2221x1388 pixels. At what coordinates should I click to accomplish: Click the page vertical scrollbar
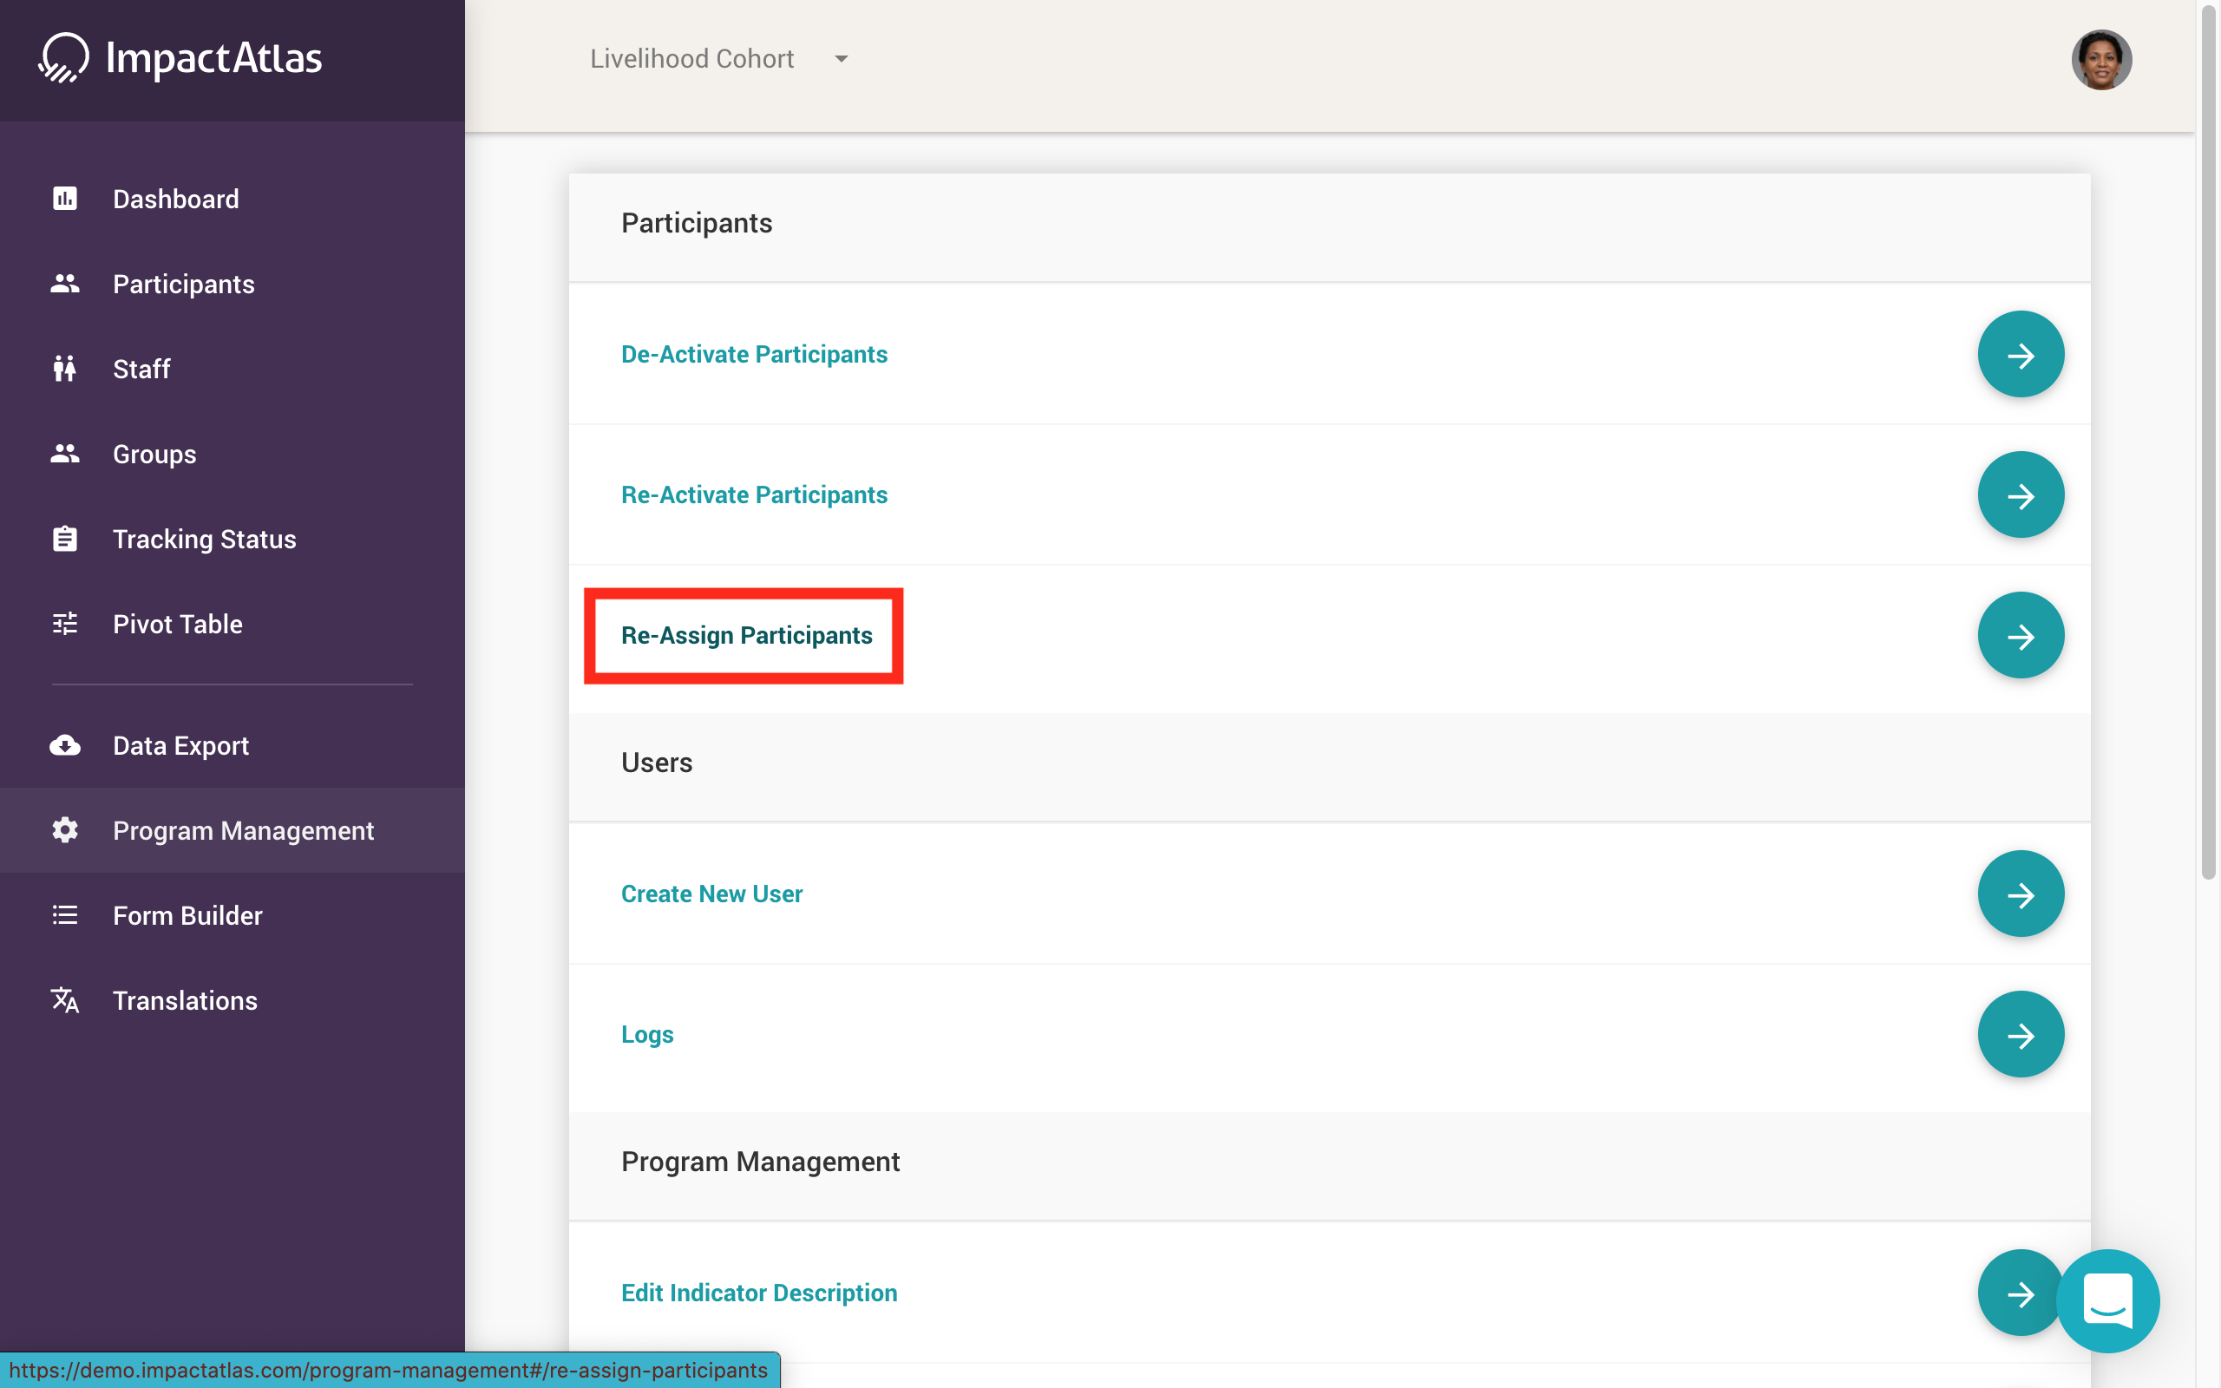click(2207, 441)
